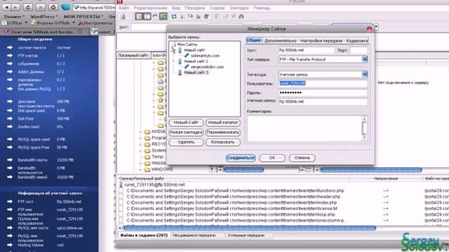Open quickconnect history dropdown arrow
Viewport: 449px width, 252px height.
(x=376, y=27)
